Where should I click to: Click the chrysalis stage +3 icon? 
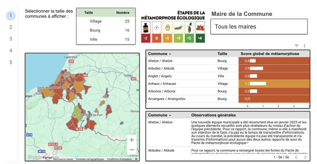pos(190,28)
